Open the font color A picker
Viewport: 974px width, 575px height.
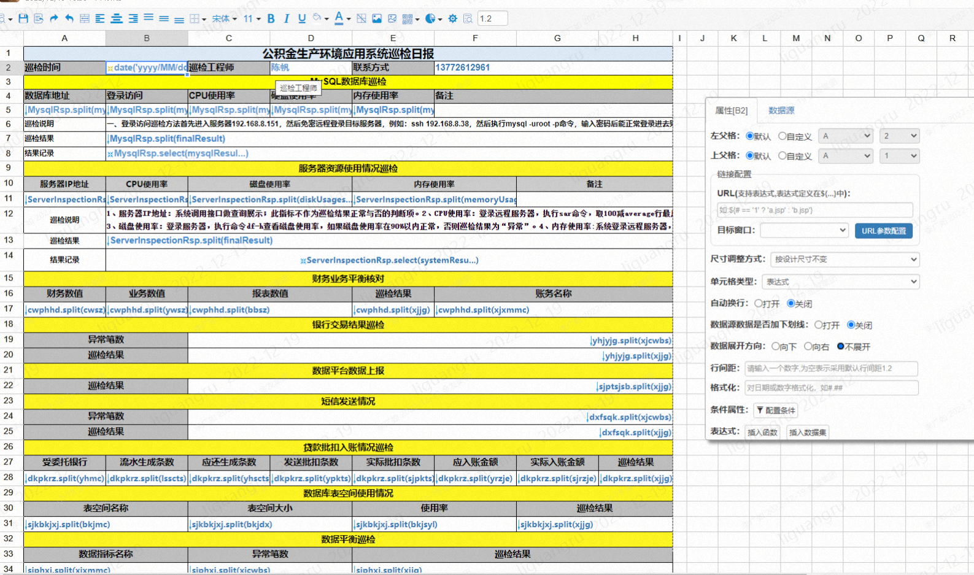342,18
